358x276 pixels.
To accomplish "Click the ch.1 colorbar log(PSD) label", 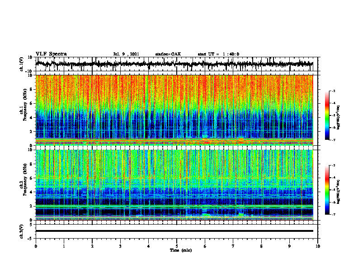I will 339,118.
